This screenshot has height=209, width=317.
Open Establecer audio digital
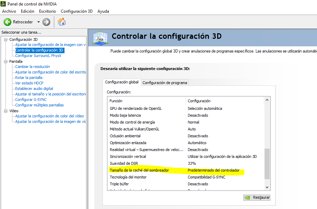tap(34, 89)
